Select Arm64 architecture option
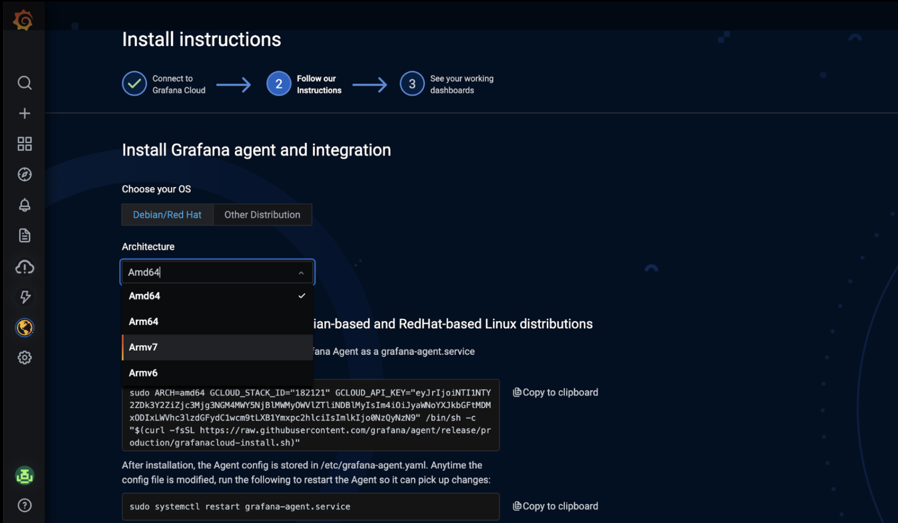The height and width of the screenshot is (523, 898). click(x=217, y=322)
